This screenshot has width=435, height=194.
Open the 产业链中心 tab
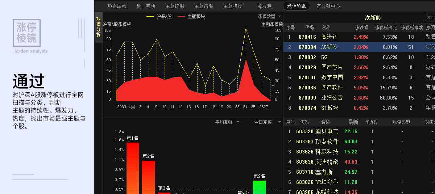[328, 6]
